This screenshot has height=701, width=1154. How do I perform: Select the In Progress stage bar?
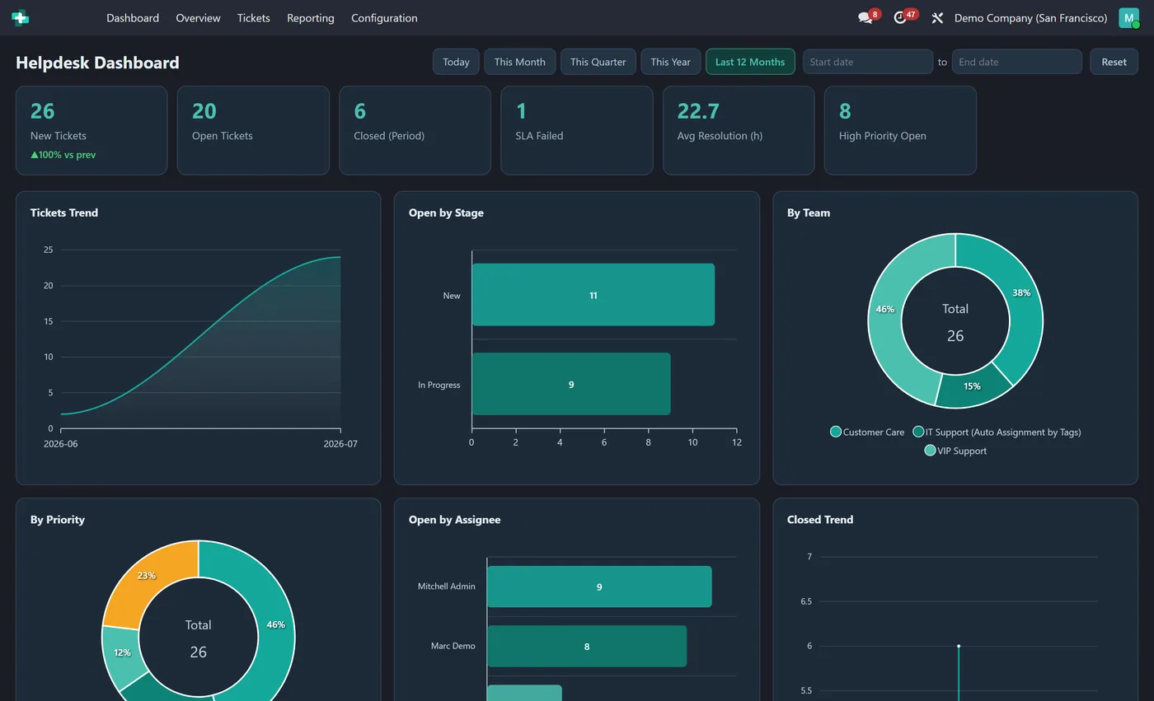coord(571,384)
